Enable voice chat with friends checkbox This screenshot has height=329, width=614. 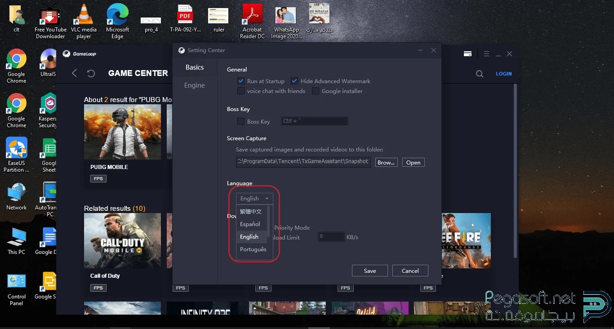point(241,91)
